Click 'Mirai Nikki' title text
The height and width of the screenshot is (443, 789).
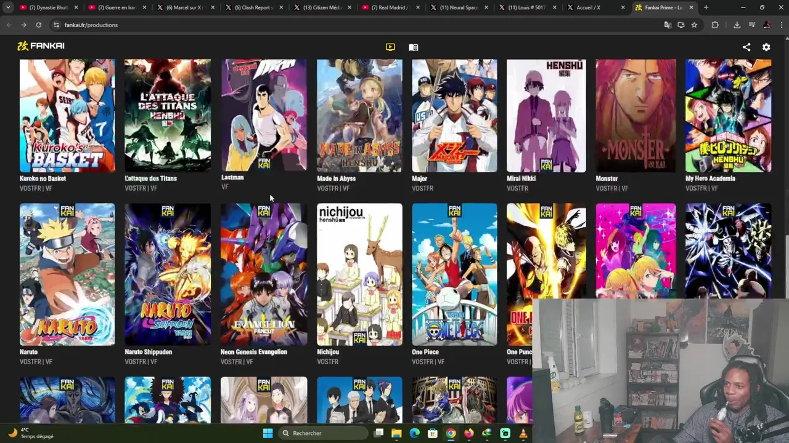[521, 178]
